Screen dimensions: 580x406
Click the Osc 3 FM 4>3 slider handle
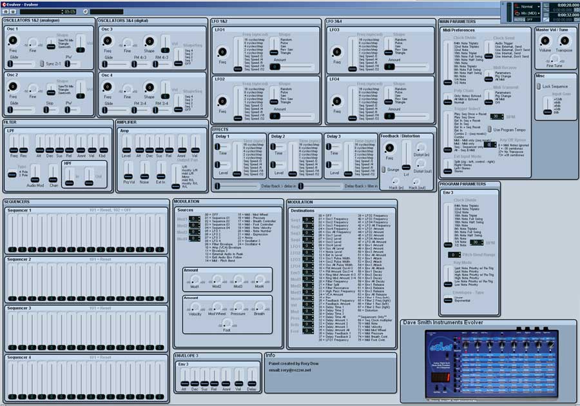(134, 64)
